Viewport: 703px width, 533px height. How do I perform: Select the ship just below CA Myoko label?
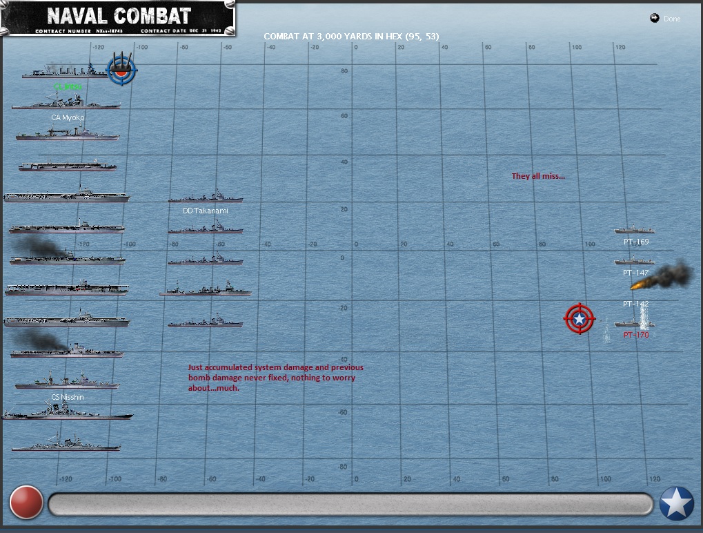pyautogui.click(x=68, y=133)
